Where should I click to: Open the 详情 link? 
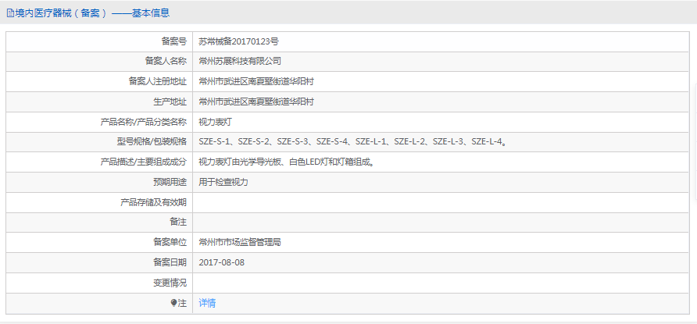point(207,303)
